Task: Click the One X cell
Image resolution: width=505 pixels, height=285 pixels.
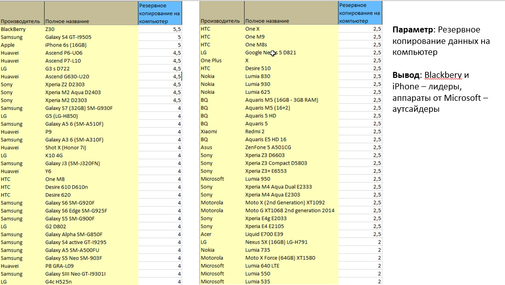Action: (291, 29)
